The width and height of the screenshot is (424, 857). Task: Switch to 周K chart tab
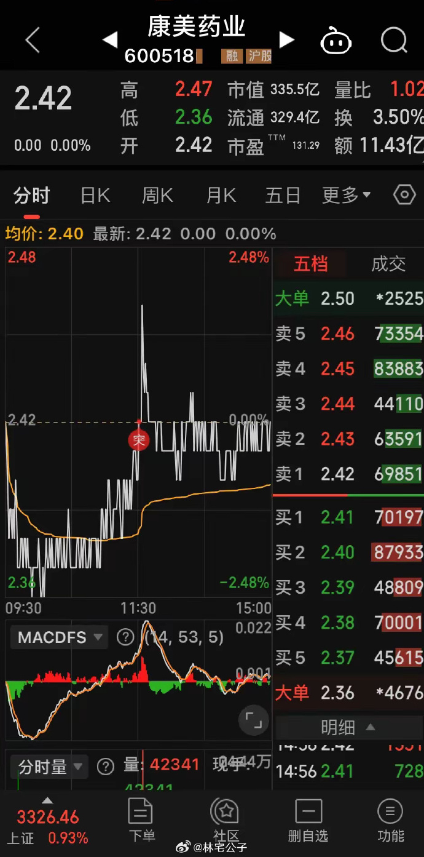pyautogui.click(x=157, y=196)
